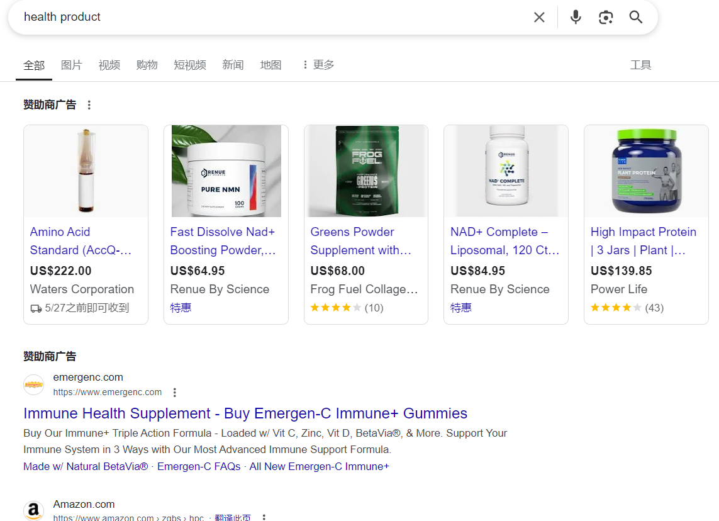Click the emergenc.com site name

88,378
